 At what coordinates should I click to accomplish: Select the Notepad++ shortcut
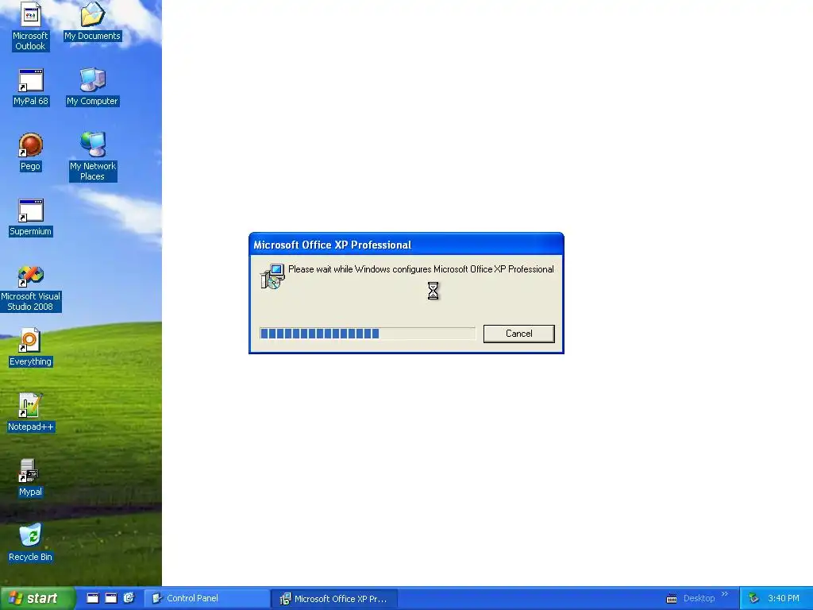click(x=30, y=413)
